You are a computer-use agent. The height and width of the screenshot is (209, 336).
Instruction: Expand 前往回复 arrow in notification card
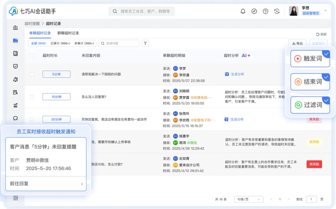(x=82, y=184)
